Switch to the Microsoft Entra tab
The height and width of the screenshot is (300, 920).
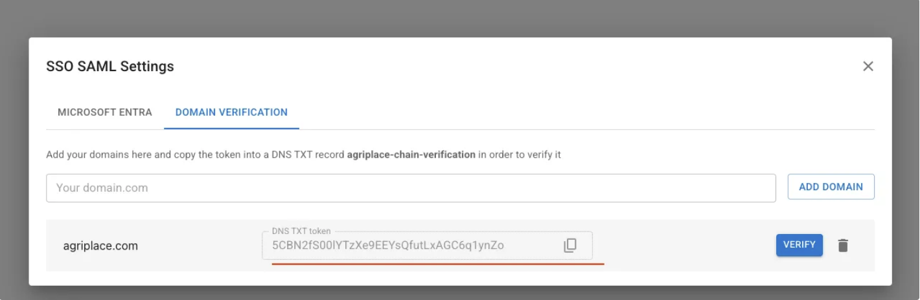[x=105, y=112]
